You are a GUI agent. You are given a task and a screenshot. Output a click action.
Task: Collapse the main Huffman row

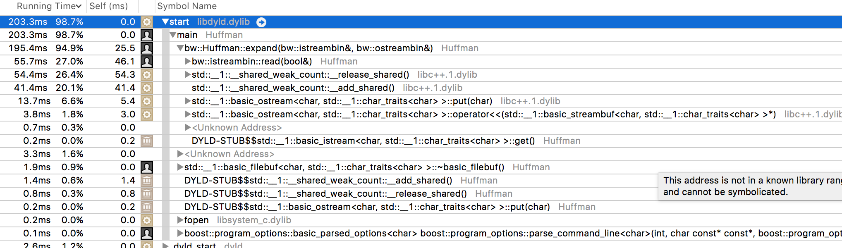click(x=173, y=35)
